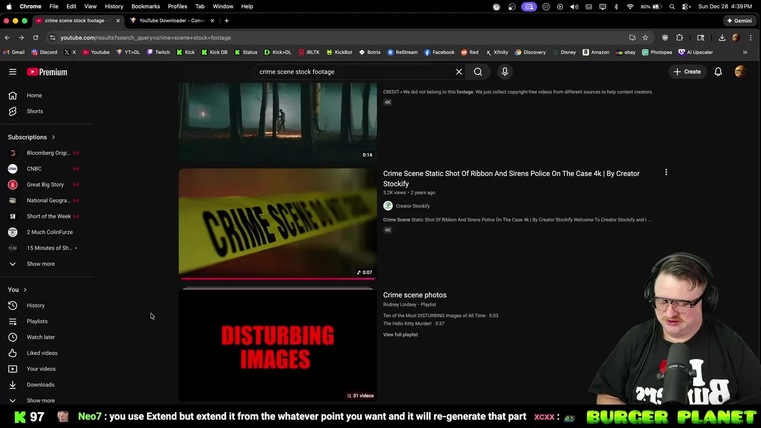Open the Create button
Viewport: 761px width, 428px height.
(x=687, y=72)
